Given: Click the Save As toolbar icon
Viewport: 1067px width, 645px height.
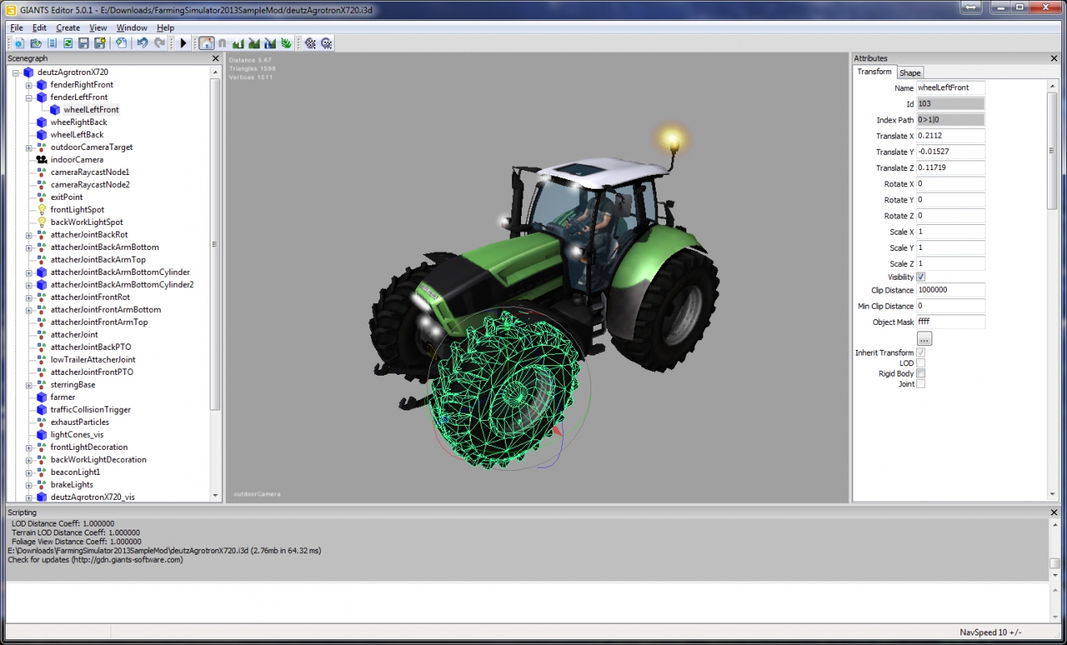Looking at the screenshot, I should pos(100,43).
